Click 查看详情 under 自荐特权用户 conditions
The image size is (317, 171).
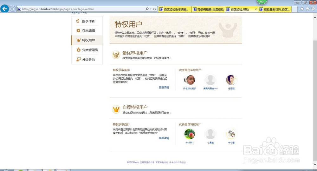point(164,138)
